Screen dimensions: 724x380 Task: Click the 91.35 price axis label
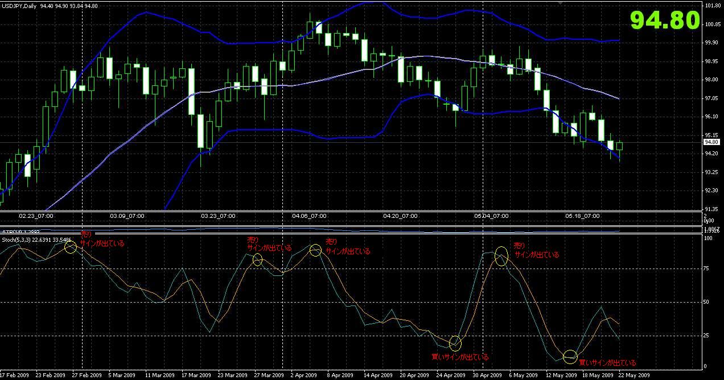pyautogui.click(x=711, y=209)
